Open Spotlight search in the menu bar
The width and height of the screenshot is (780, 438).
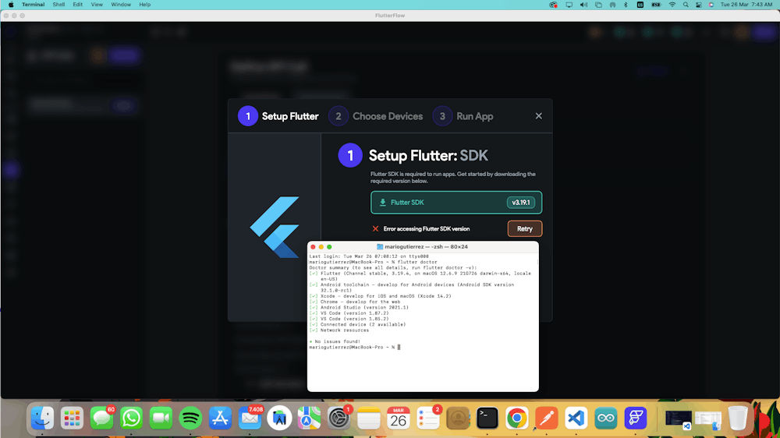tap(686, 5)
